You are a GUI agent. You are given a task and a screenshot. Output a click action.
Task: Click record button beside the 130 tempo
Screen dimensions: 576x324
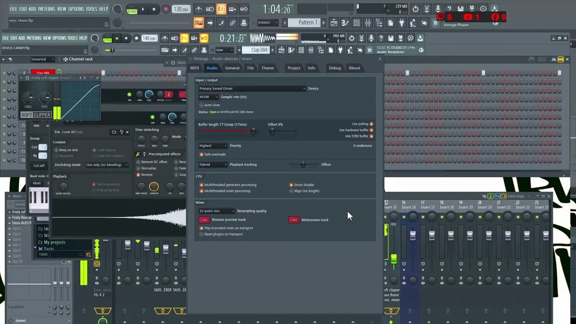[x=166, y=9]
